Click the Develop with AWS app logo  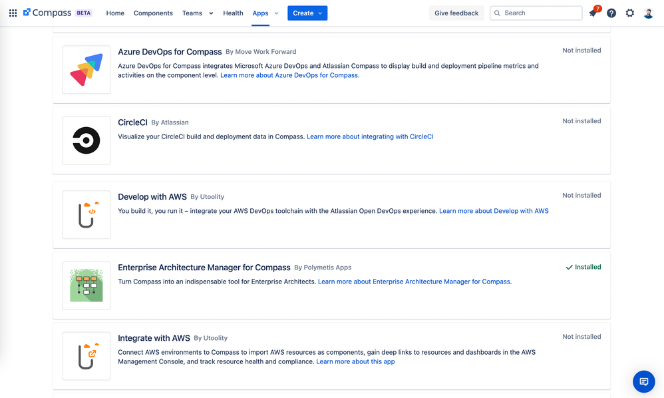(86, 215)
